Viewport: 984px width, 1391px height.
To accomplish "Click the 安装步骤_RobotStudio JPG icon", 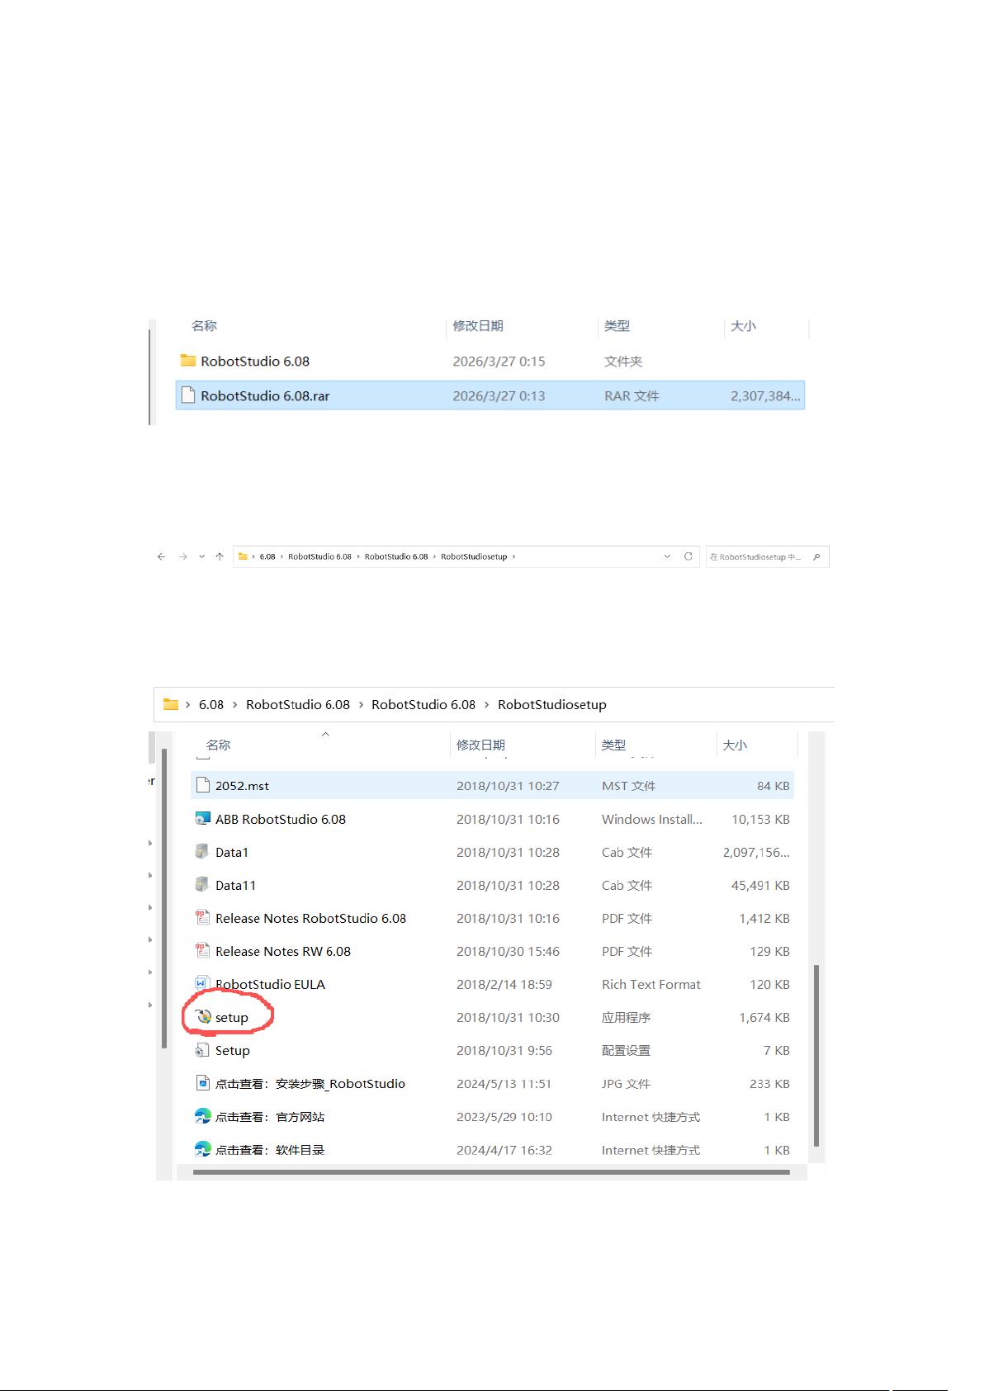I will (202, 1083).
